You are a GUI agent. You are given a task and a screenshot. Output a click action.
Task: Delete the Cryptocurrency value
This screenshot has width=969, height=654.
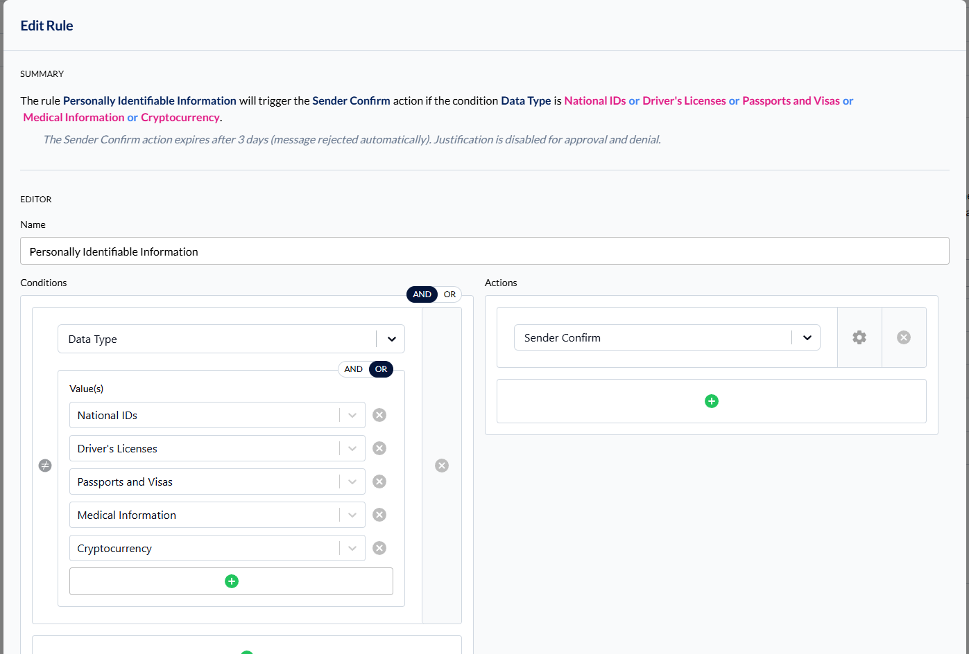point(379,548)
